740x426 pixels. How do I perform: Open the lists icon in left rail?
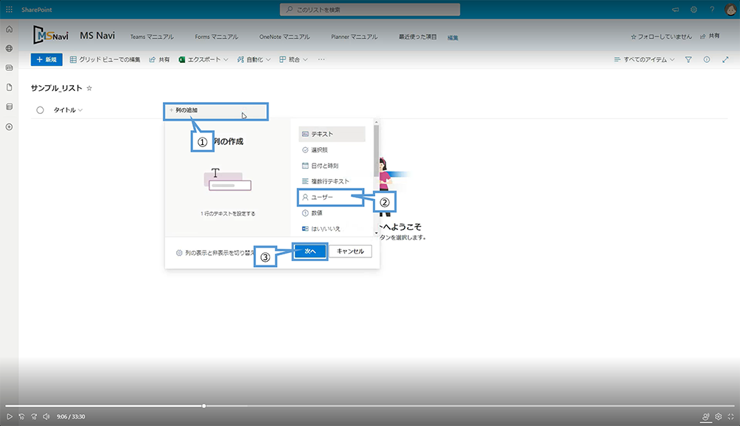(x=9, y=107)
